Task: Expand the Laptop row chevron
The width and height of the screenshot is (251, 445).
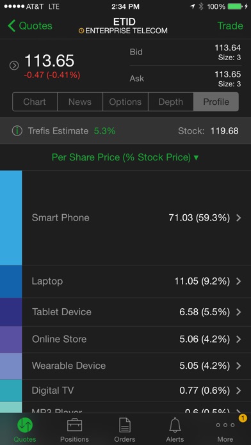Action: [238, 281]
